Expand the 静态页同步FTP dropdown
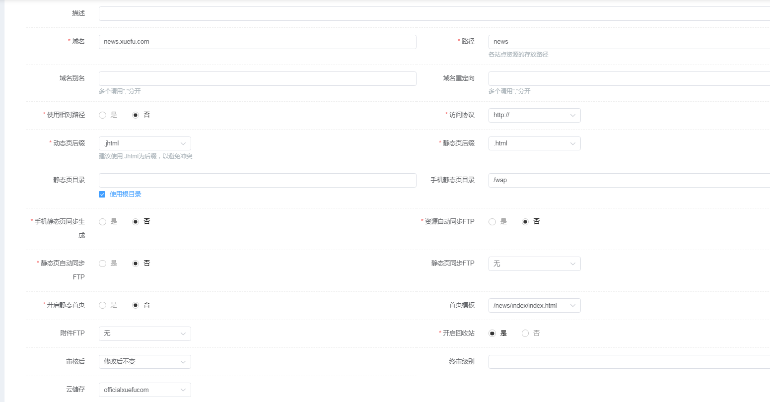Viewport: 770px width, 402px height. [x=534, y=264]
